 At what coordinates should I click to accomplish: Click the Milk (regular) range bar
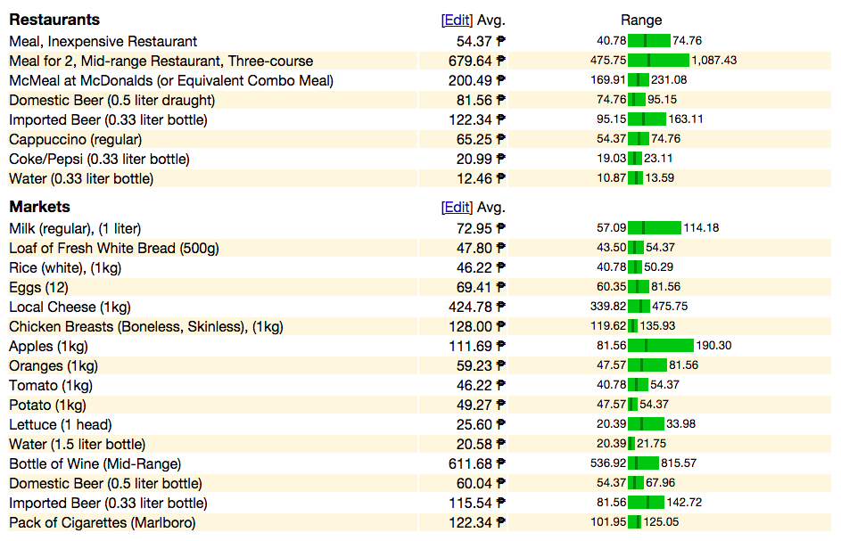point(655,228)
